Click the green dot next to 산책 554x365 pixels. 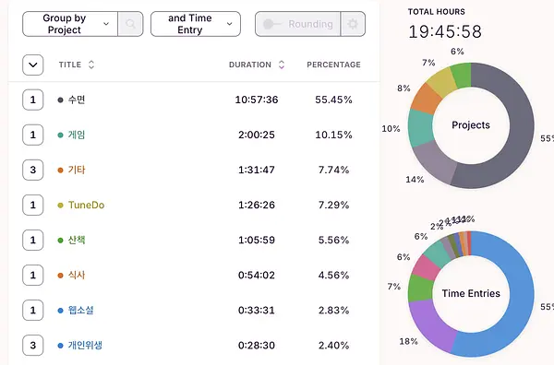point(60,241)
